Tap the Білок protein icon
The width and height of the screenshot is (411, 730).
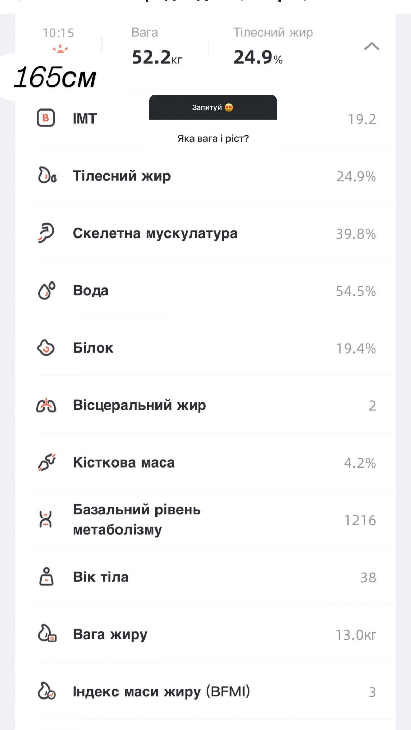46,348
